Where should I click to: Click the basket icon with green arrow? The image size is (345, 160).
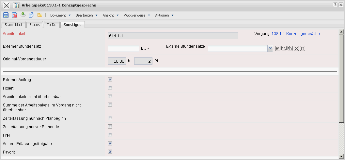(x=23, y=15)
